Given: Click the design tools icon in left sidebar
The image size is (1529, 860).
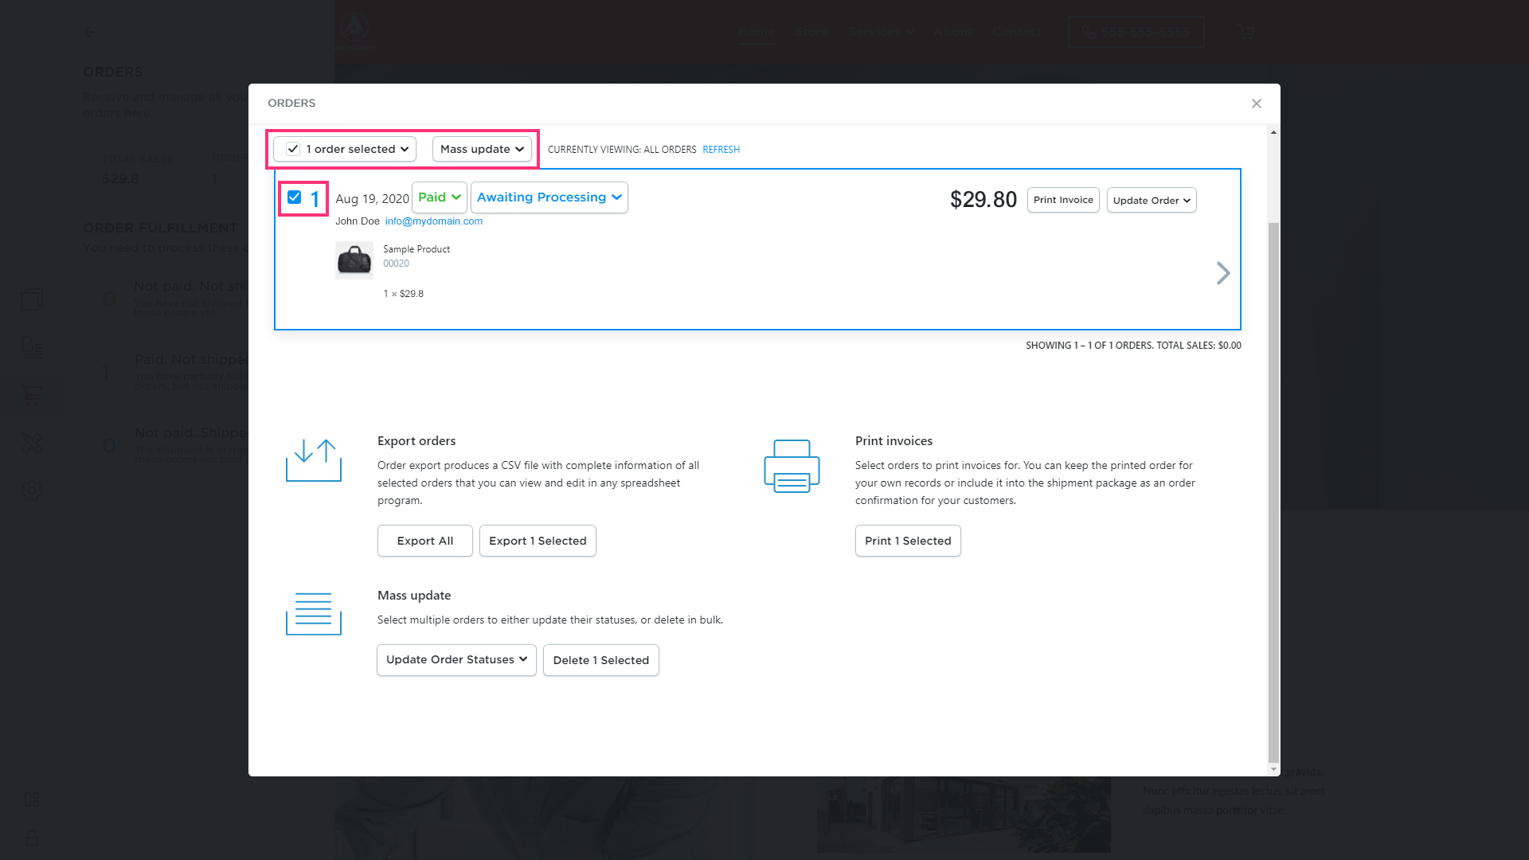Looking at the screenshot, I should [32, 443].
